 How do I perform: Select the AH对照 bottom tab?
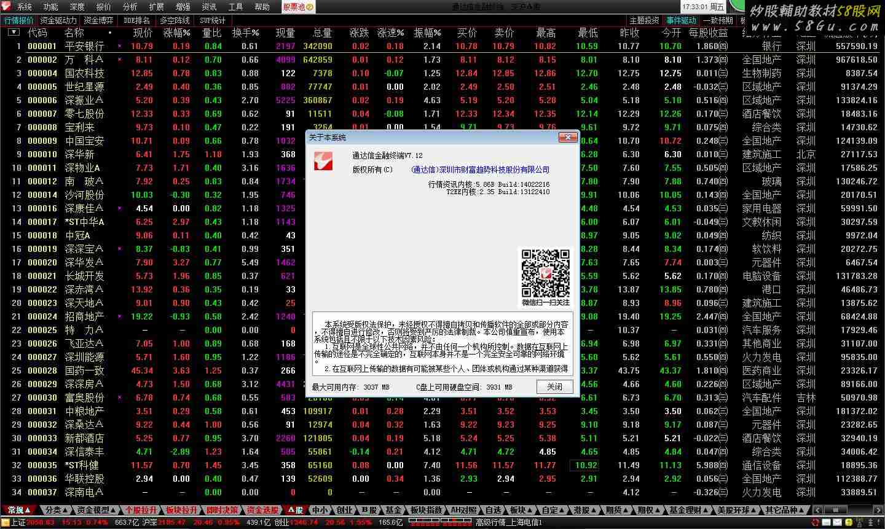[x=464, y=510]
